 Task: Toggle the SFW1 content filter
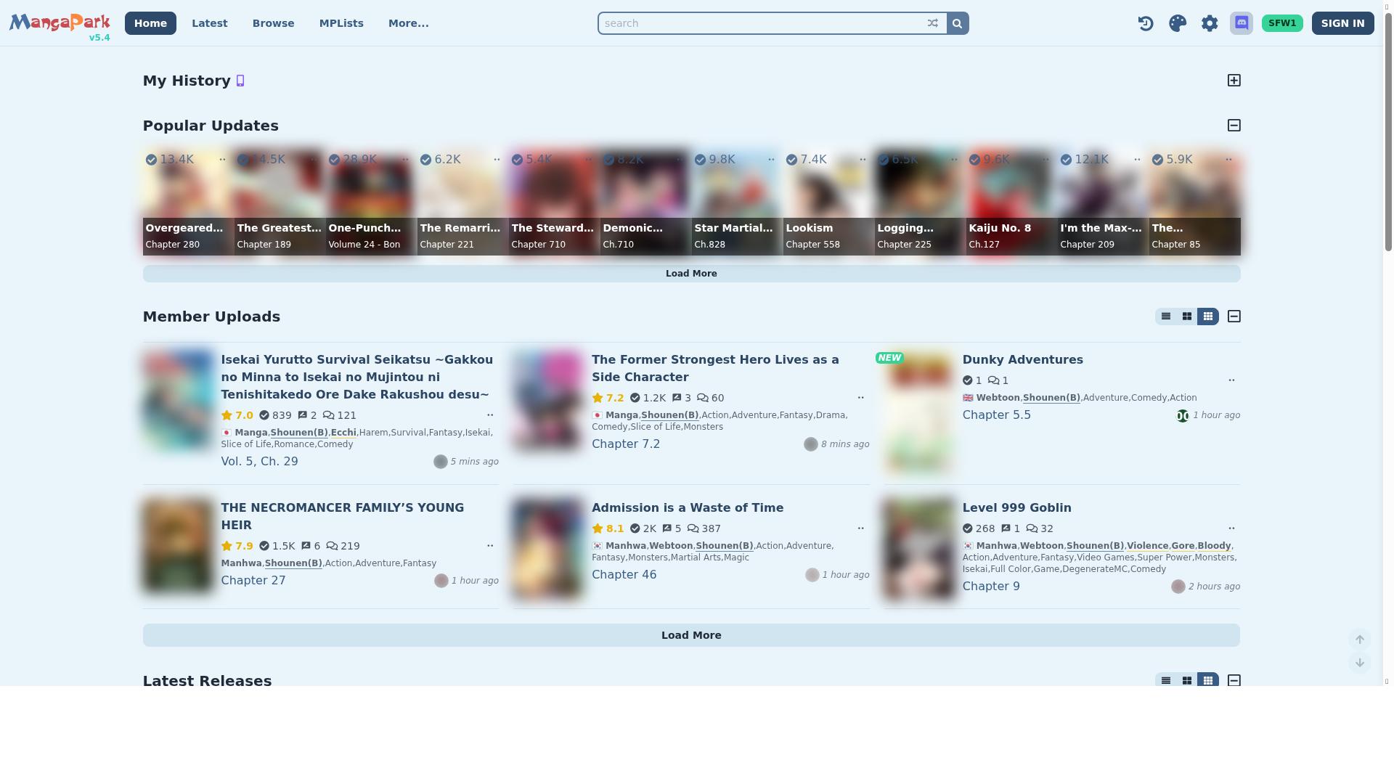point(1282,23)
